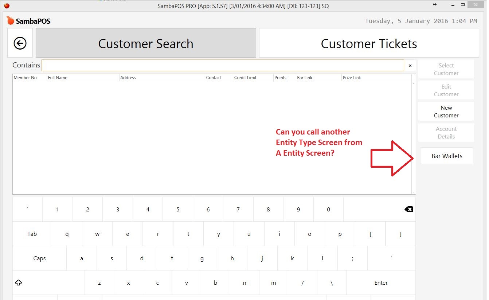Viewport: 489px width, 300px height.
Task: Click the Account Details button
Action: pyautogui.click(x=446, y=132)
